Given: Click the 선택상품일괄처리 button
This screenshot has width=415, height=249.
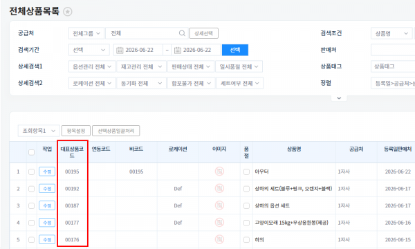Looking at the screenshot, I should [116, 131].
